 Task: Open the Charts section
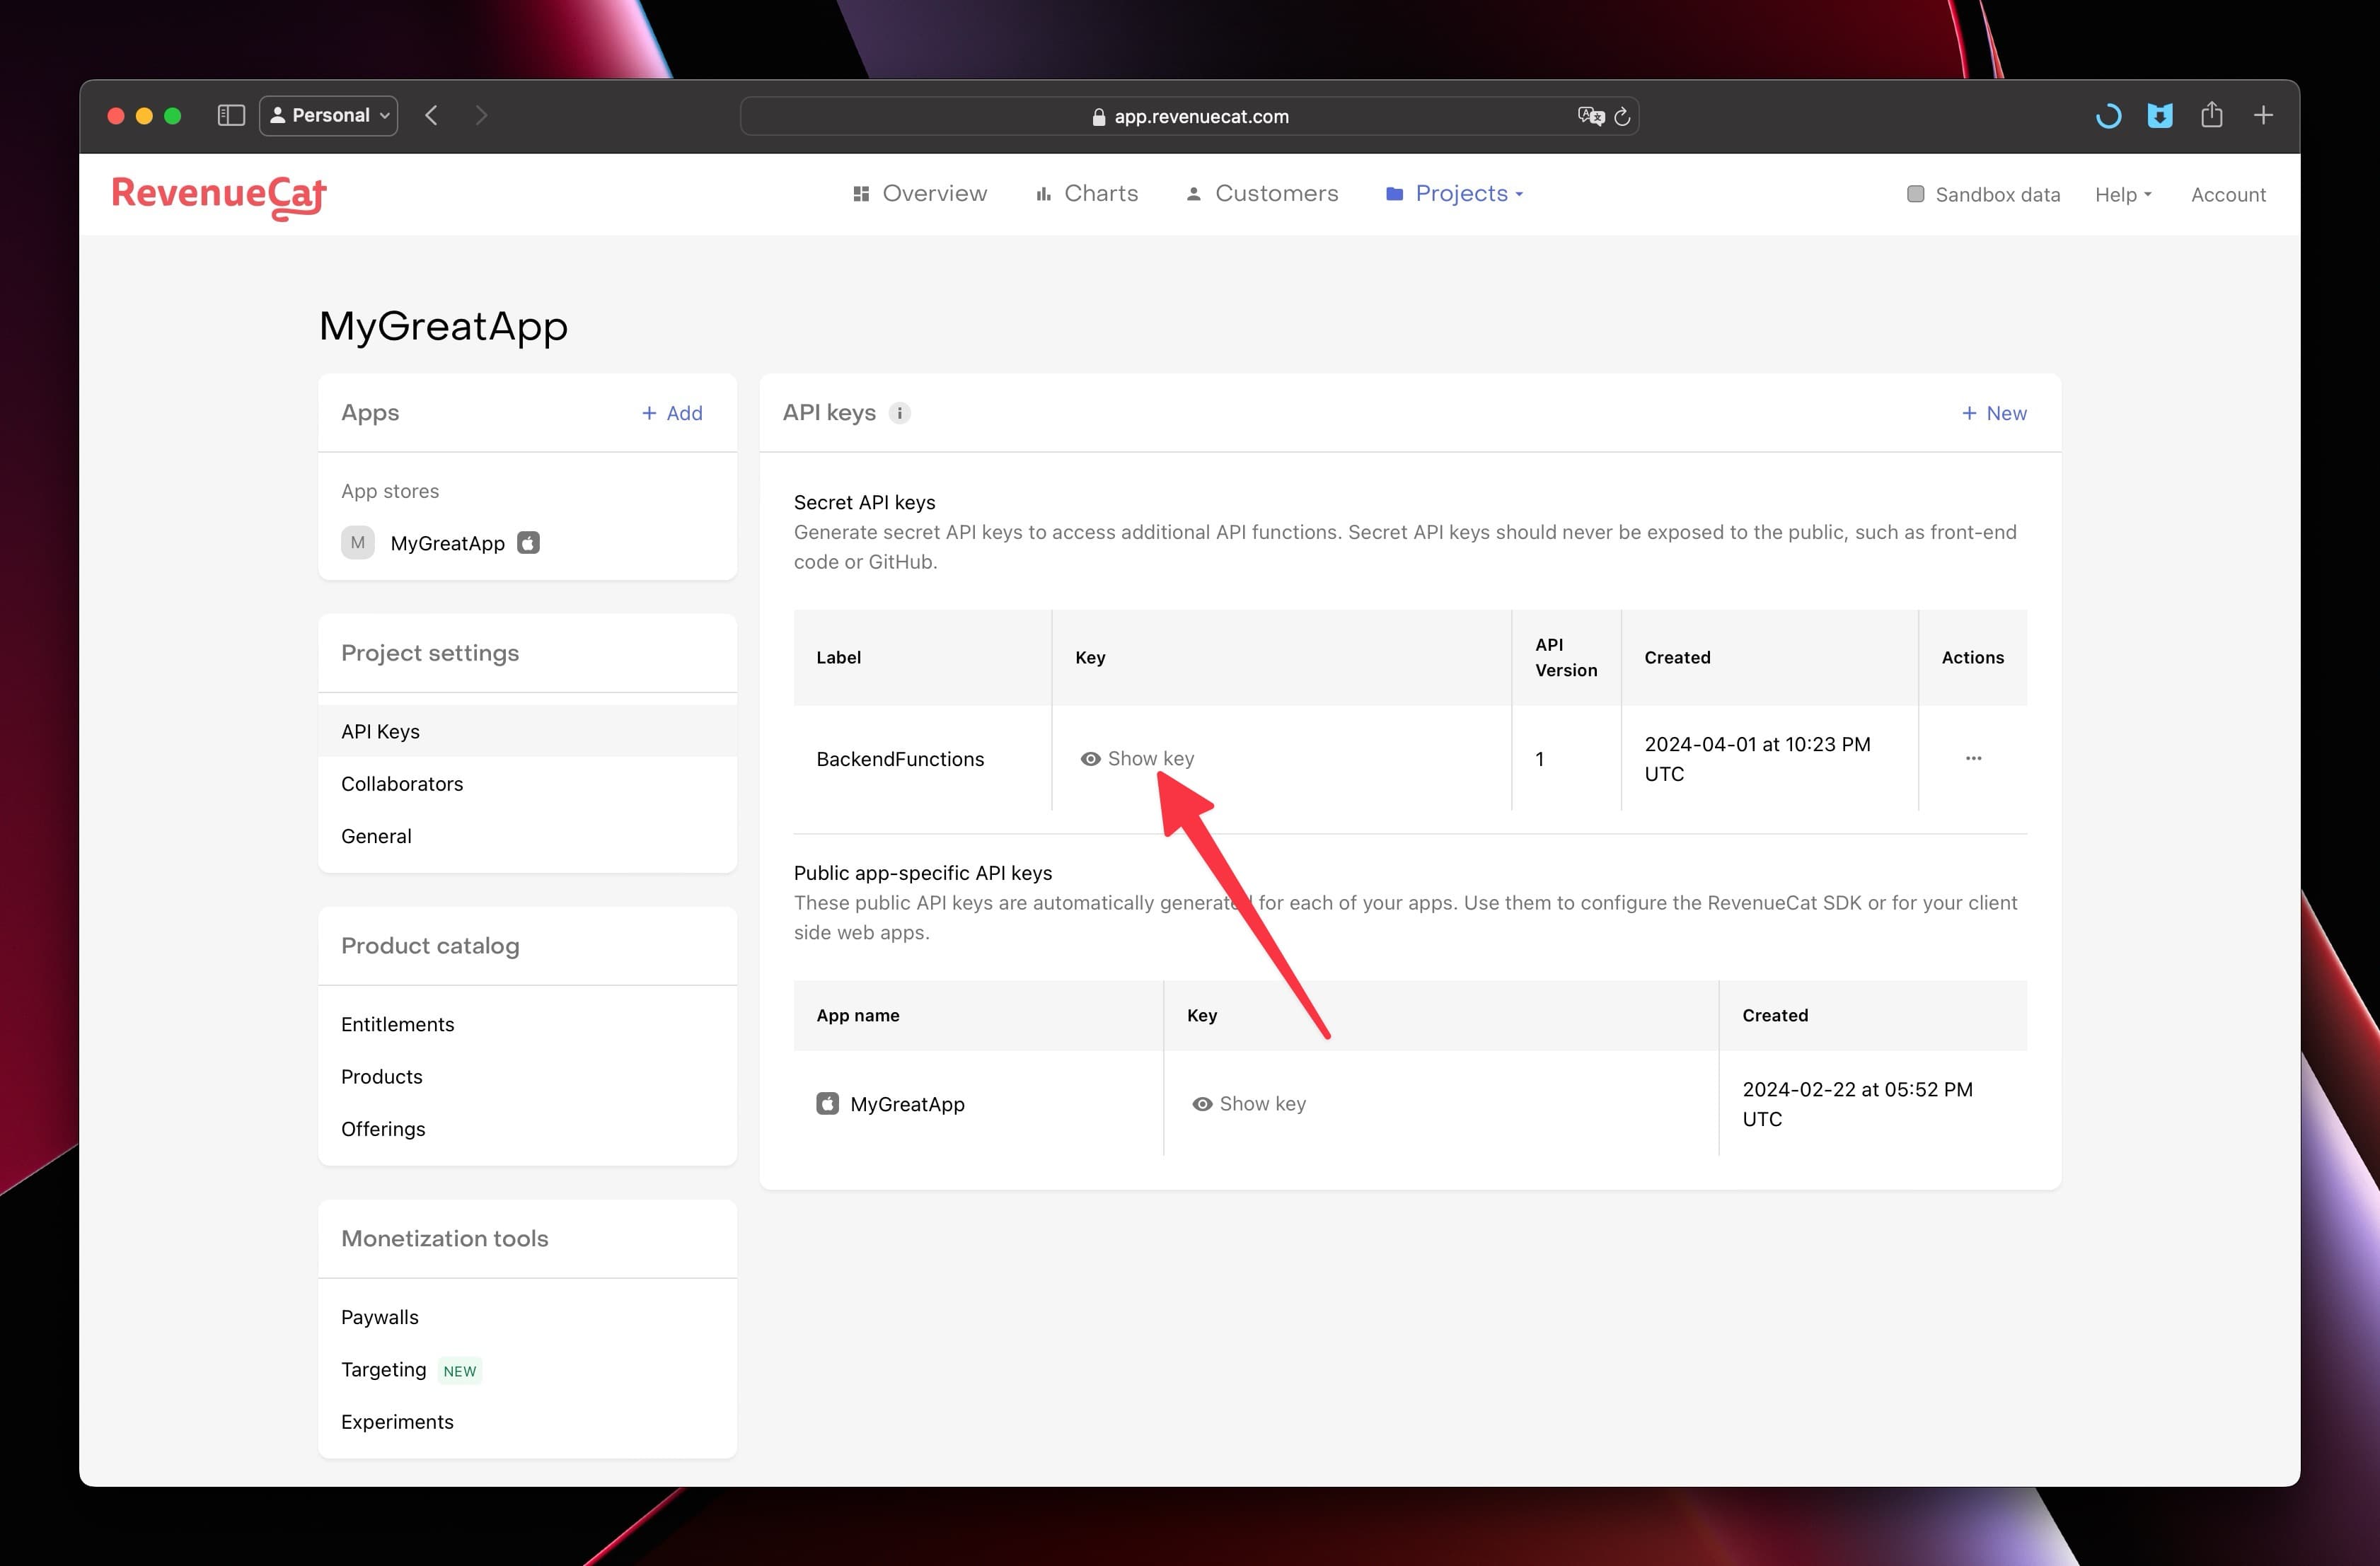(1087, 194)
